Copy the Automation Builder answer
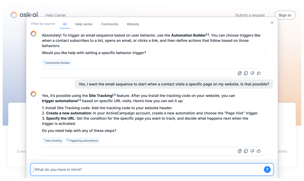The width and height of the screenshot is (304, 181). click(246, 73)
